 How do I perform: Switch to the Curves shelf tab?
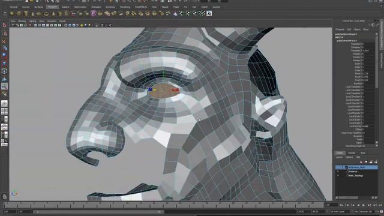coord(26,7)
